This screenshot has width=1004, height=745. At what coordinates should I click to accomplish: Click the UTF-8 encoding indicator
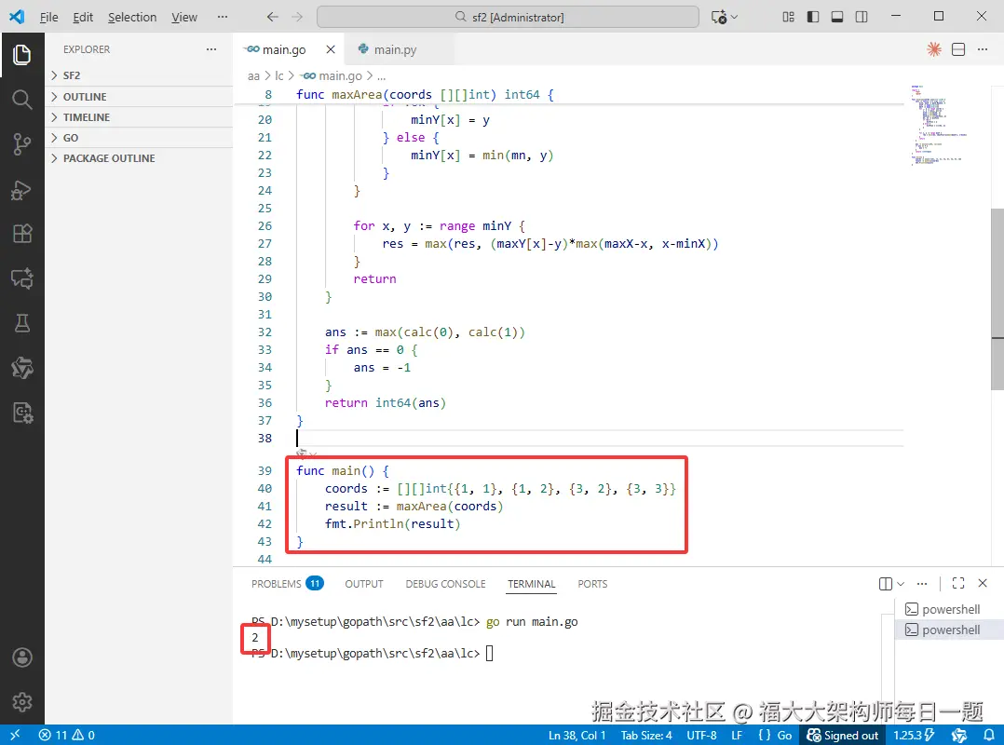pos(701,735)
